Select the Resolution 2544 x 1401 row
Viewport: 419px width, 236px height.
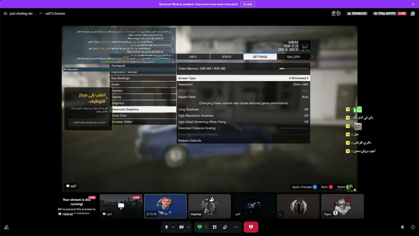(243, 85)
